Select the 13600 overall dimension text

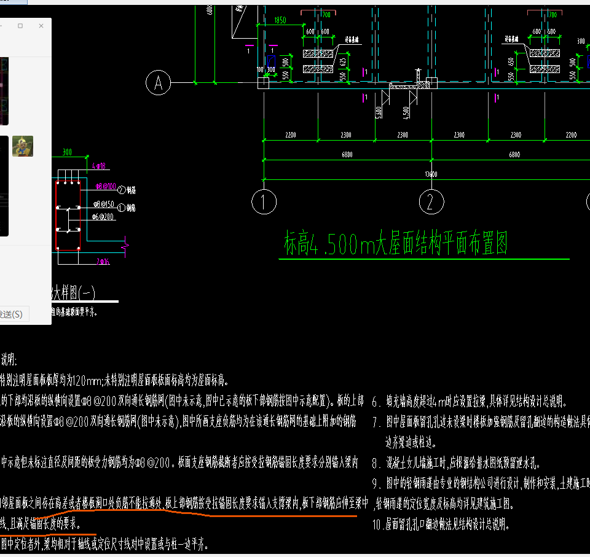[x=431, y=174]
